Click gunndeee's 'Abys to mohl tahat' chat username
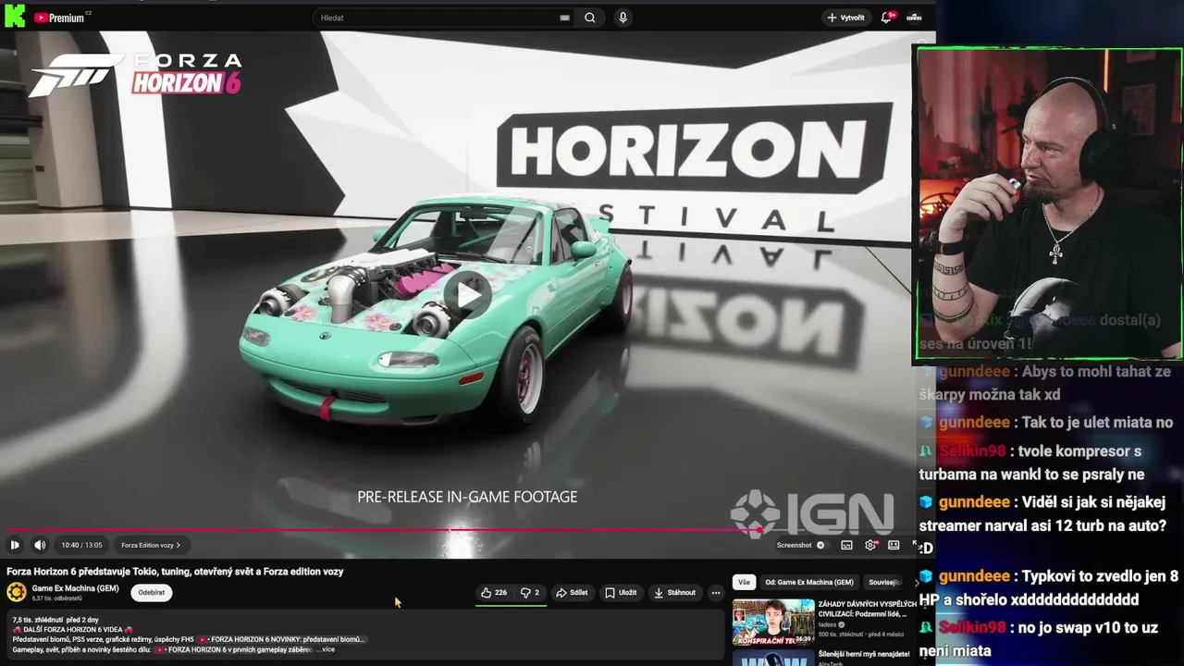The image size is (1184, 666). [974, 372]
